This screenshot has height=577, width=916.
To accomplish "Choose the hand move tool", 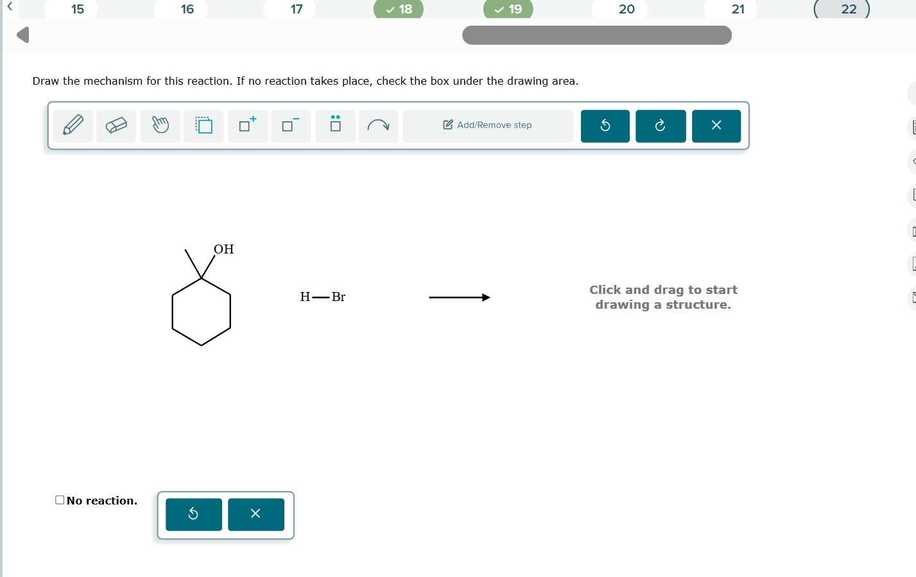I will (x=160, y=126).
